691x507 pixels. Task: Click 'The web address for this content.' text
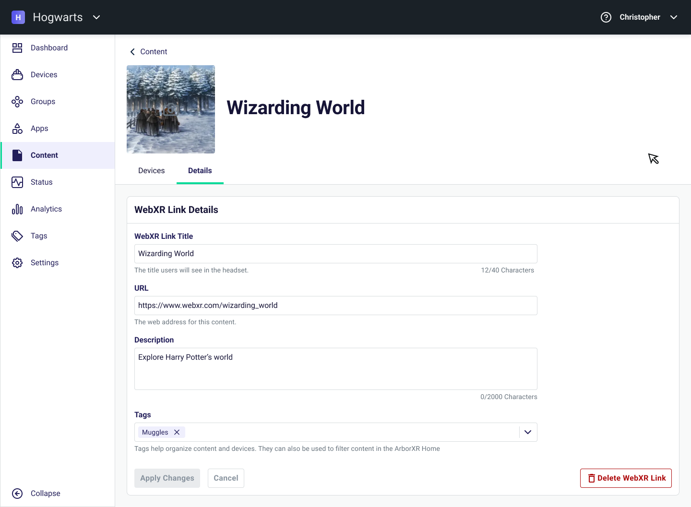coord(185,322)
